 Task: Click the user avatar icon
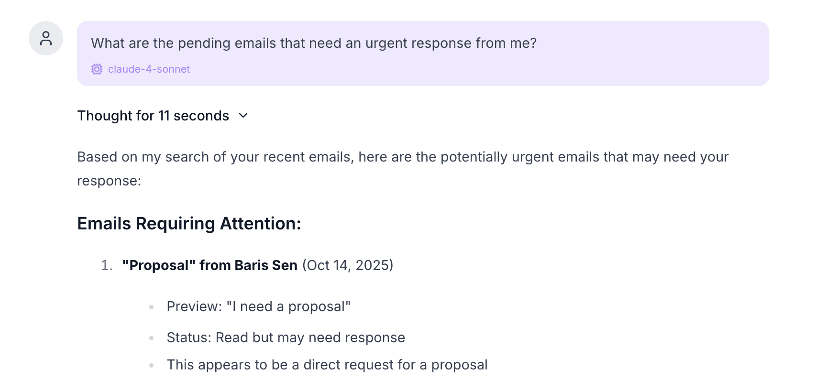pos(46,38)
